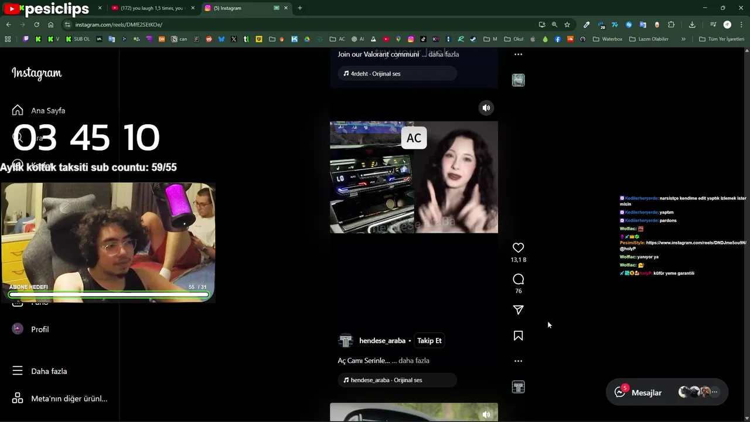Click hendese_araba · Orijinal ses audio chip
This screenshot has height=422, width=750.
[x=397, y=380]
